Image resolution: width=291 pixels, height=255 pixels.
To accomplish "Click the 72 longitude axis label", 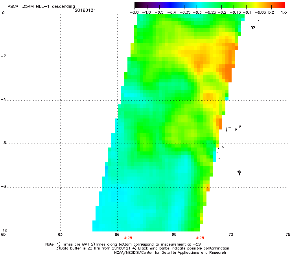I will [x=231, y=235].
